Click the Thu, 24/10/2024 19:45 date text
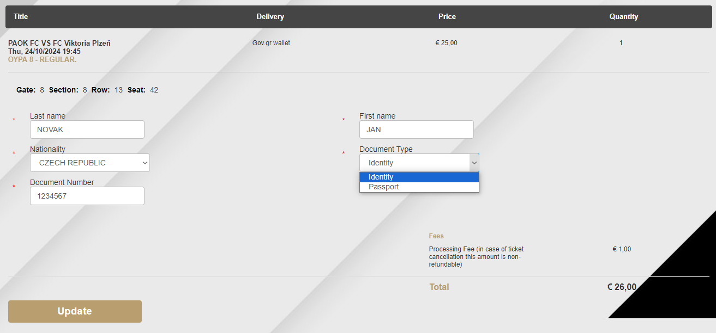Image resolution: width=716 pixels, height=333 pixels. (44, 51)
